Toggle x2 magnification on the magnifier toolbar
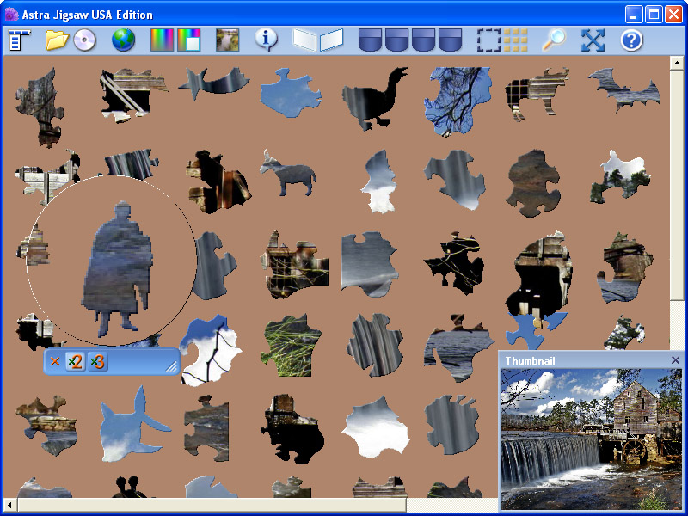 point(75,362)
